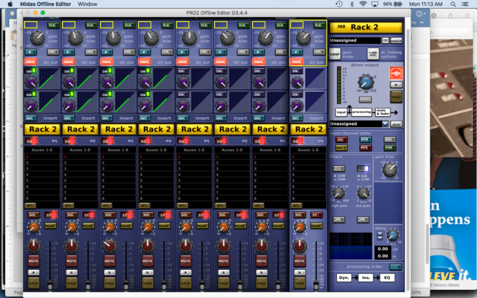Toggle the EQ switch on third channel strip
Image resolution: width=477 pixels, height=298 pixels.
(107, 141)
